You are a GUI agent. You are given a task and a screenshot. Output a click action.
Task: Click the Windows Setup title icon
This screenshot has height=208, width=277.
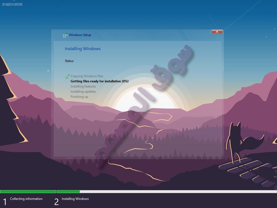pos(65,35)
